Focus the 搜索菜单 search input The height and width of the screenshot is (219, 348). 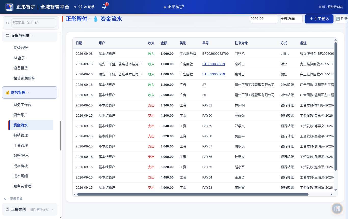(x=33, y=23)
